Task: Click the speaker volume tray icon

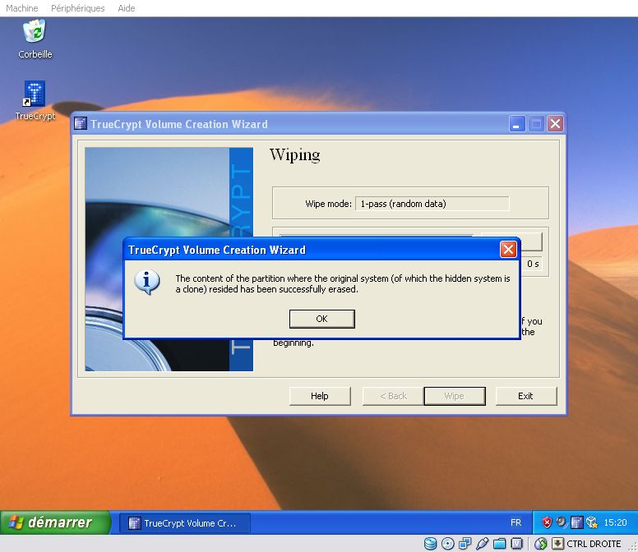Action: pyautogui.click(x=562, y=522)
